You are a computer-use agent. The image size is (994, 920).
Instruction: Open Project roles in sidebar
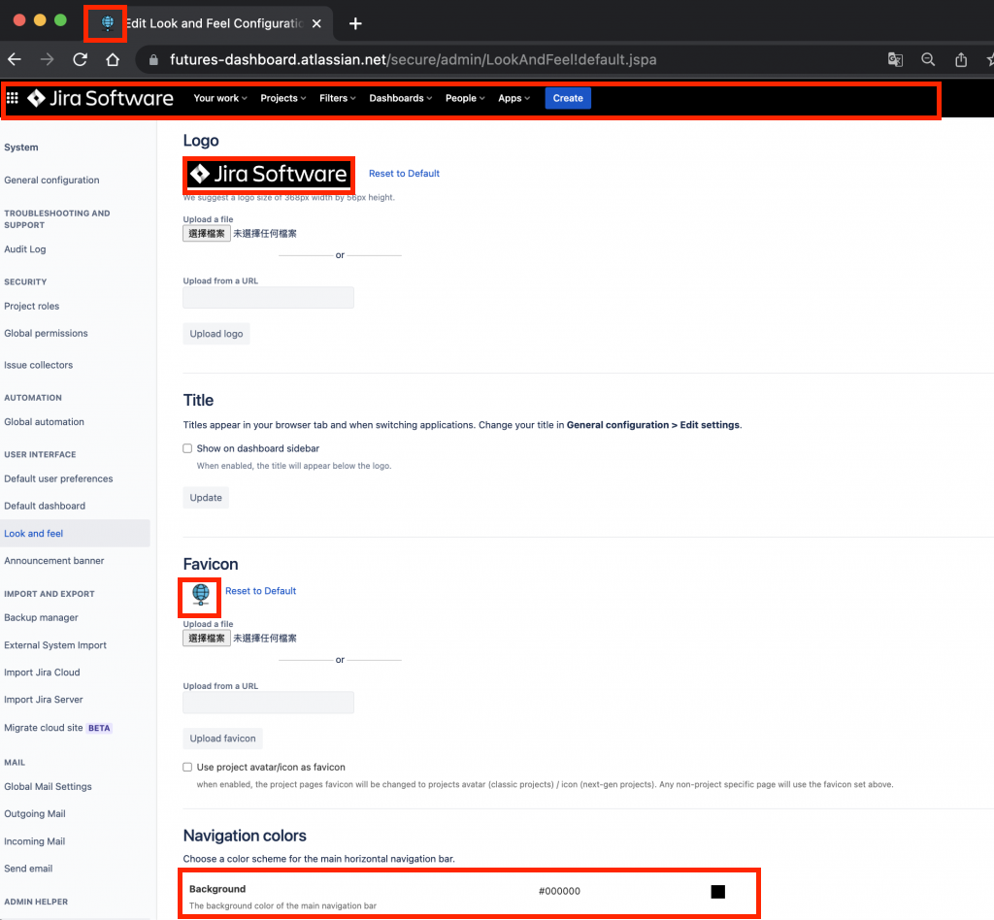(32, 306)
